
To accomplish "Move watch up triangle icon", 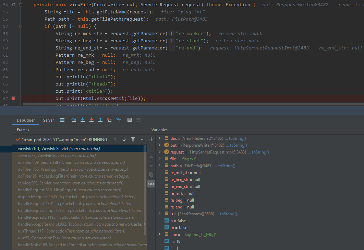I will [x=151, y=157].
